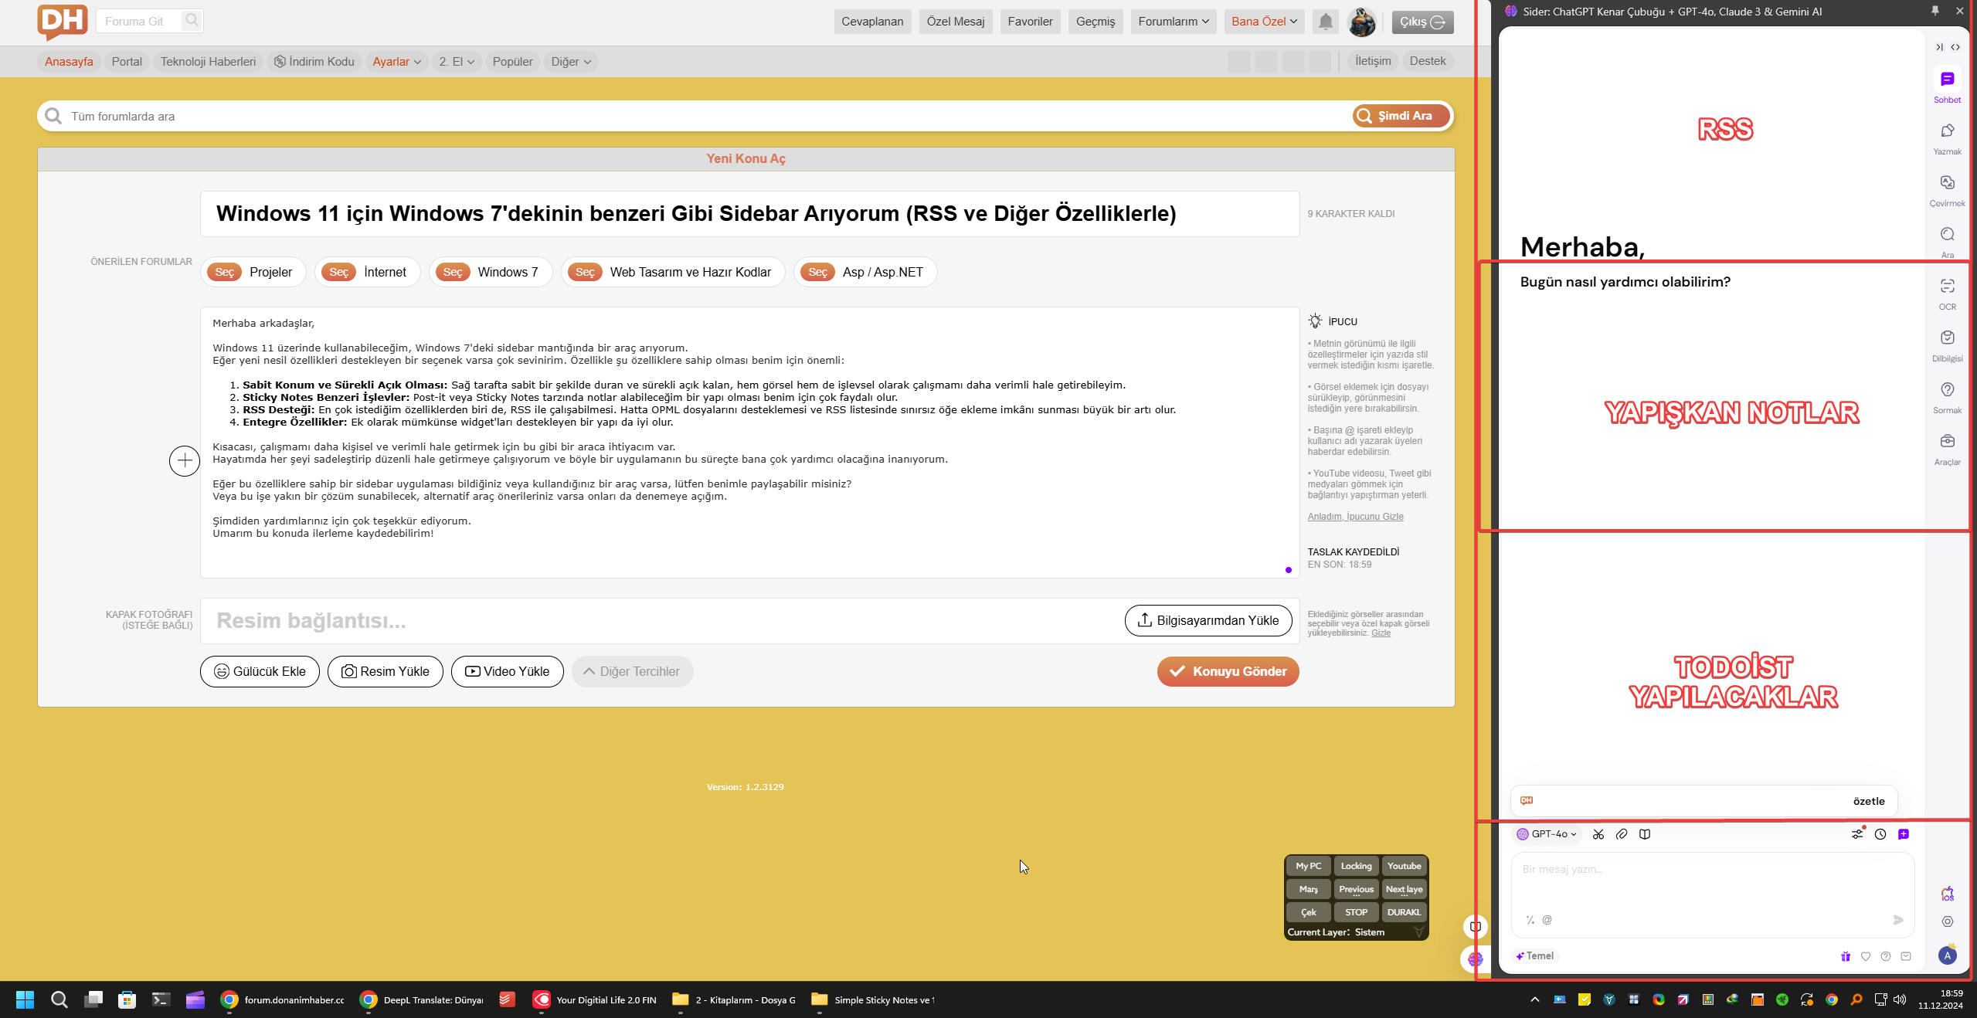Click the notification bell icon
Screen dimensions: 1977x1018
pos(1326,22)
